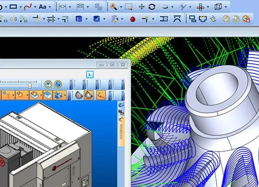Click the circular arrows rotate view icon
259x187 pixels.
[x=152, y=7]
